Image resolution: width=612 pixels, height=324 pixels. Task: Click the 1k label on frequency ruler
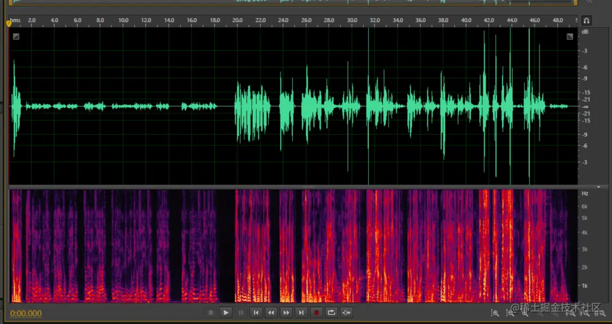[585, 286]
